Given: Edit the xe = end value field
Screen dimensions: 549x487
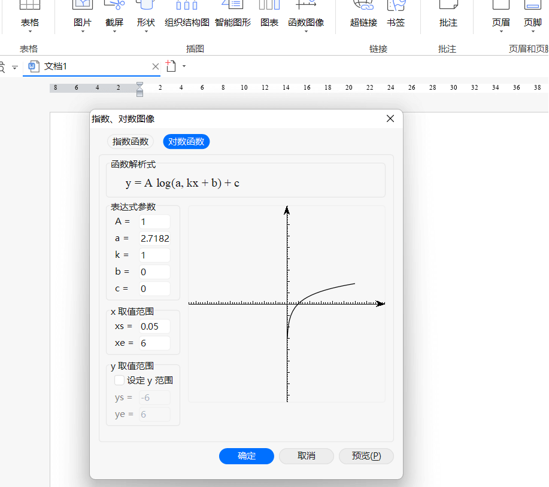Looking at the screenshot, I should pyautogui.click(x=154, y=343).
